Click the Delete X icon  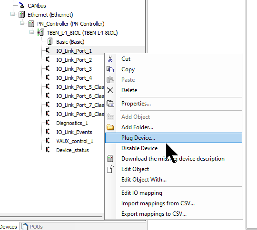(x=110, y=90)
